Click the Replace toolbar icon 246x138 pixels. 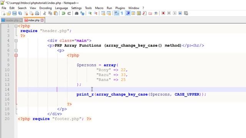[82, 13]
